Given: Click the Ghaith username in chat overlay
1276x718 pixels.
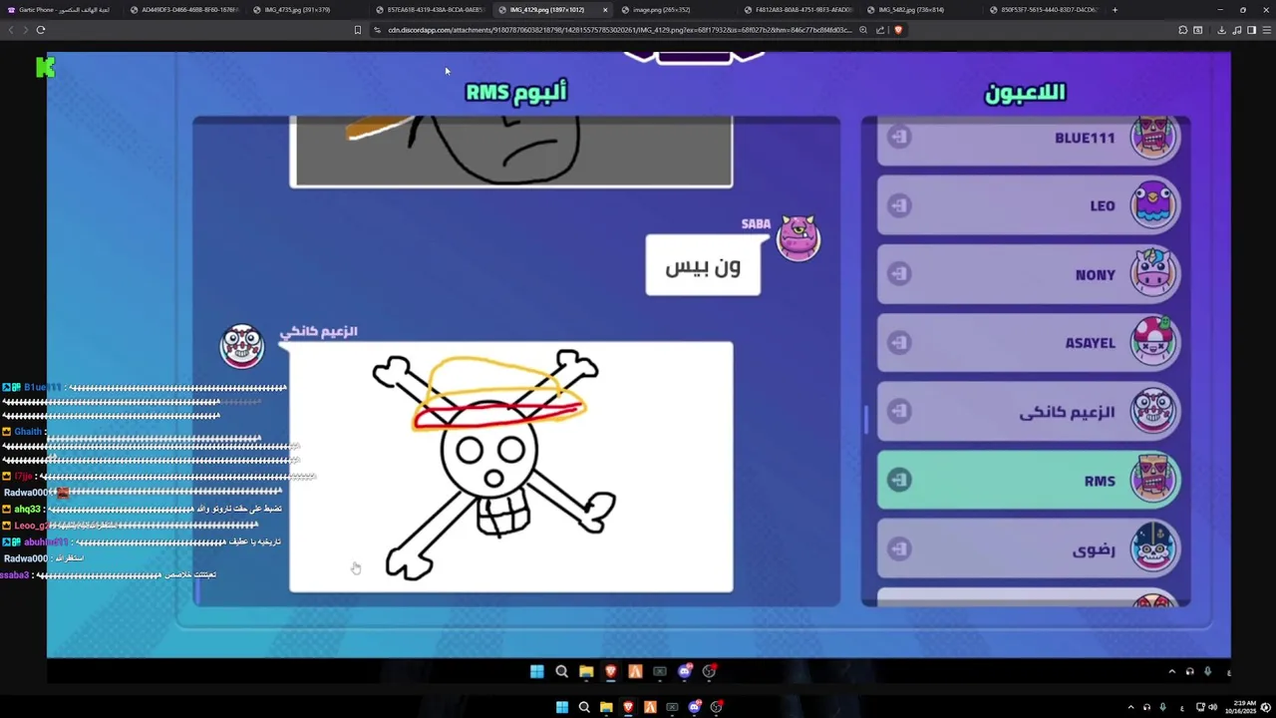Looking at the screenshot, I should tap(28, 433).
